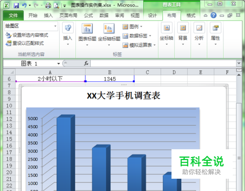
Task: Click 重设以匹配样式 button
Action: (24, 43)
